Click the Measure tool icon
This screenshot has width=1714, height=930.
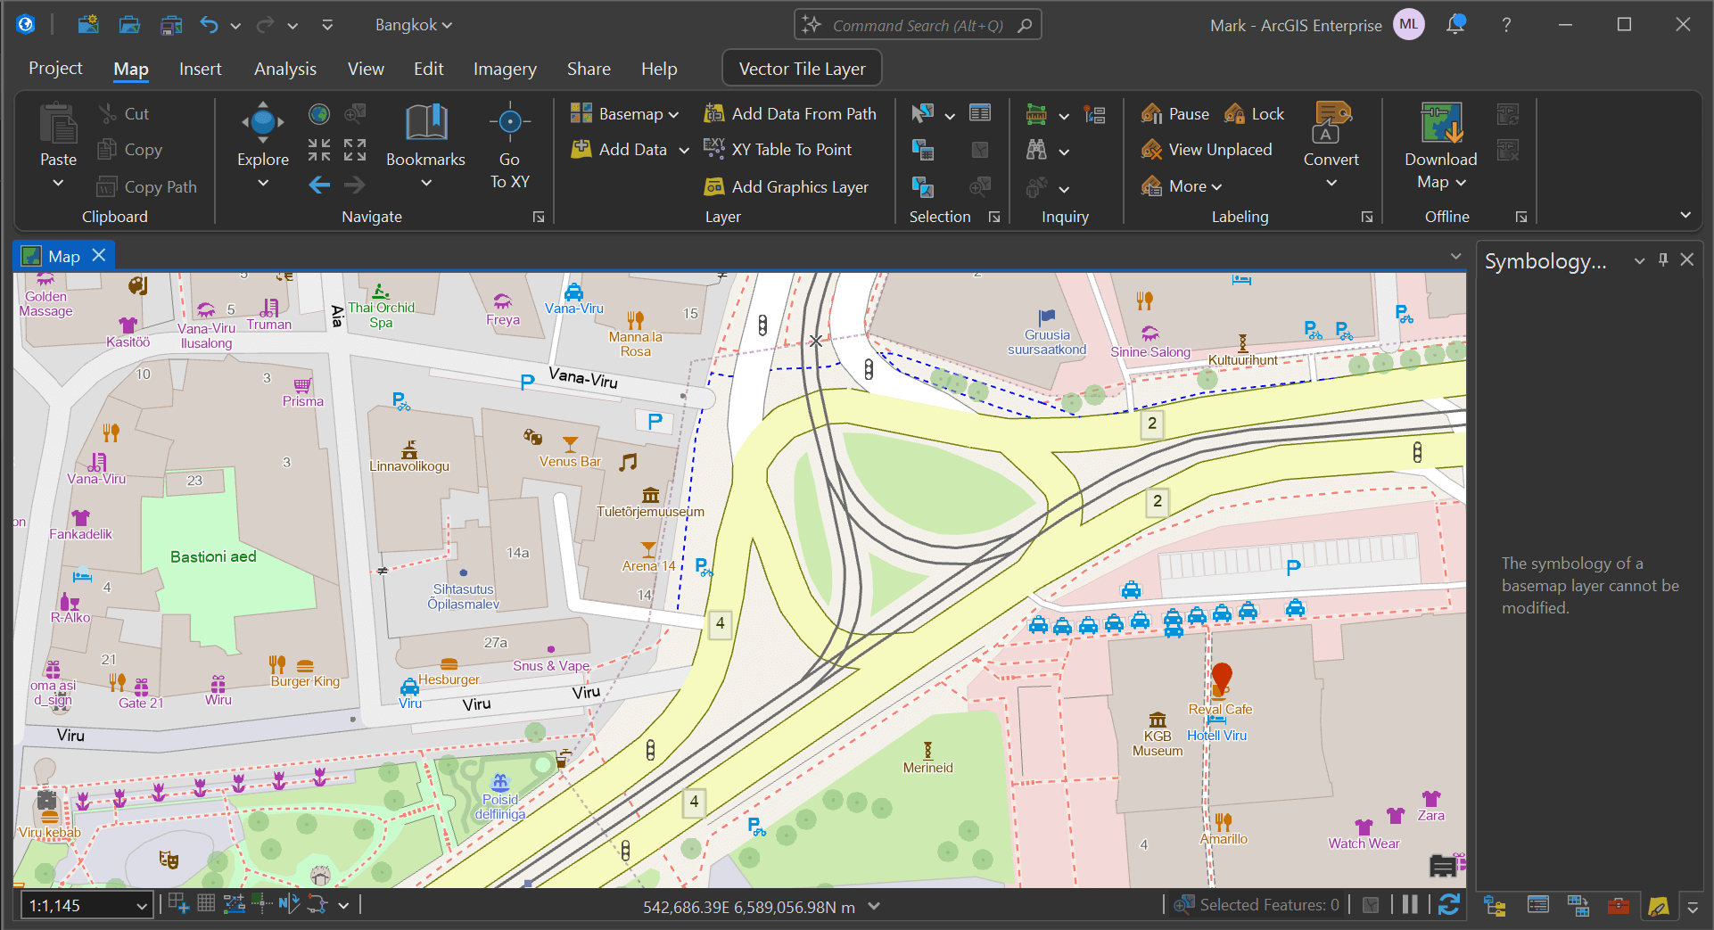tap(1036, 114)
